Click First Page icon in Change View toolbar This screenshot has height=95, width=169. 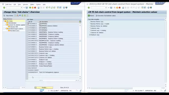[47, 8]
